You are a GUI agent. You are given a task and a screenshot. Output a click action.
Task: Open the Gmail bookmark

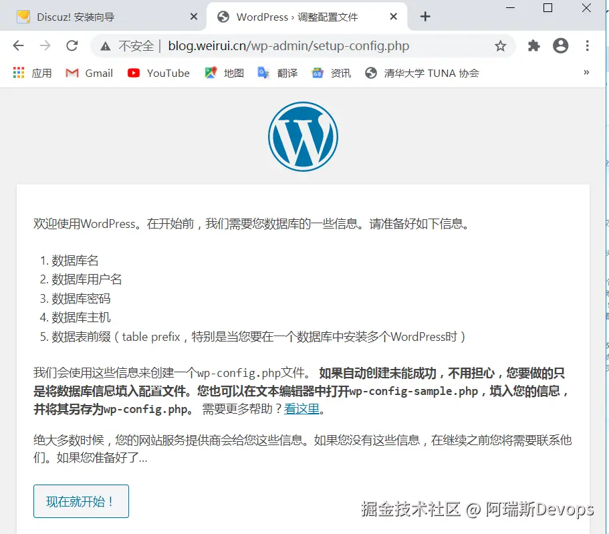tap(90, 73)
